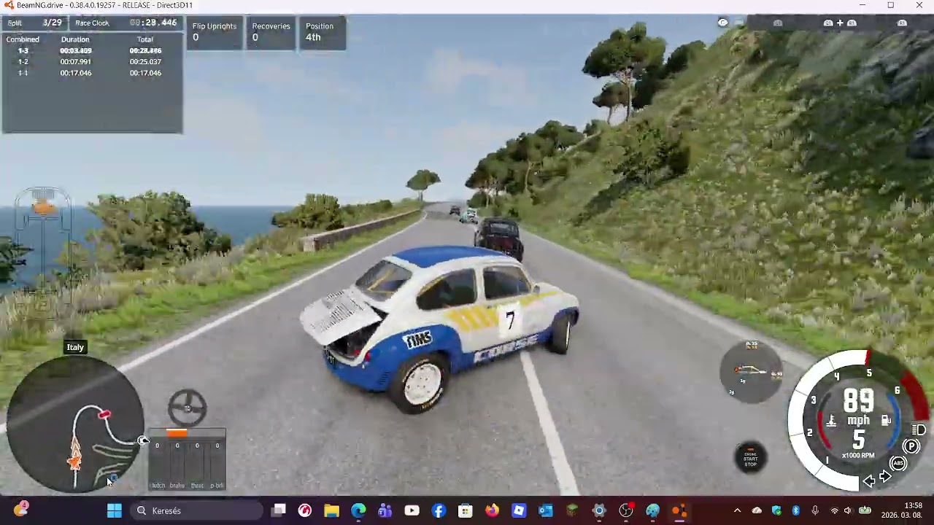The width and height of the screenshot is (934, 525).
Task: Click the orange throttle pedal bar
Action: click(177, 433)
